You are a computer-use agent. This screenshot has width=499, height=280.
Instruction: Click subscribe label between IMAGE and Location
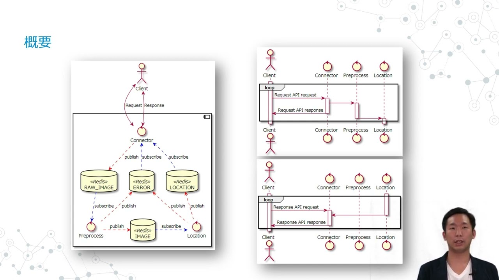171,226
